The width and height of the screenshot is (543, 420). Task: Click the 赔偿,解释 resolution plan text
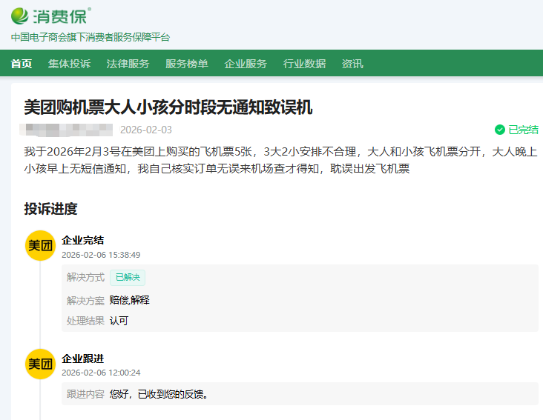130,300
